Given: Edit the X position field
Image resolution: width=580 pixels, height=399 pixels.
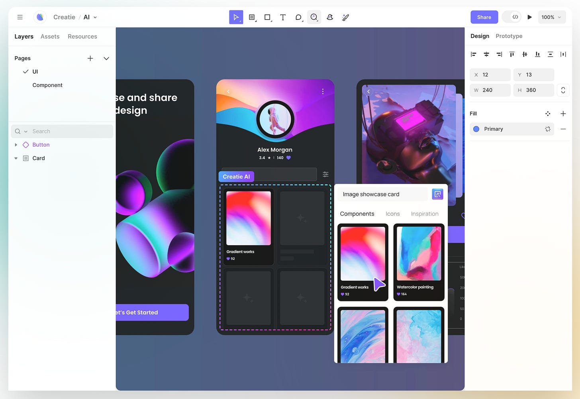Looking at the screenshot, I should (490, 75).
